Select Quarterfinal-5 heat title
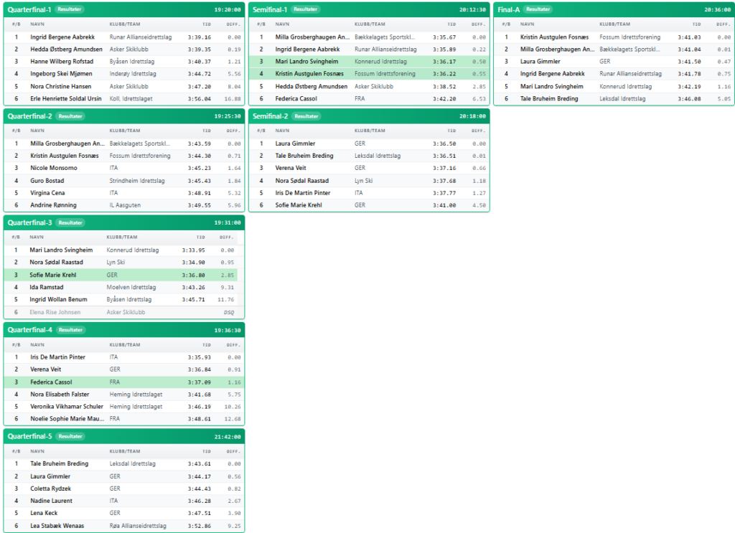Screen dimensions: 735x533 coord(29,436)
